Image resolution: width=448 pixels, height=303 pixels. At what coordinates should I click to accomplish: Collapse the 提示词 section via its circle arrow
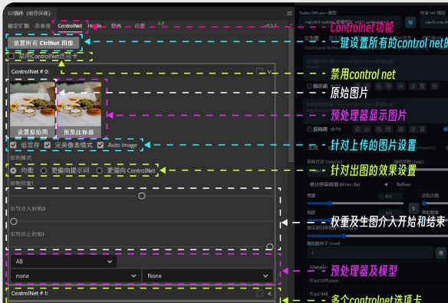tap(309, 86)
